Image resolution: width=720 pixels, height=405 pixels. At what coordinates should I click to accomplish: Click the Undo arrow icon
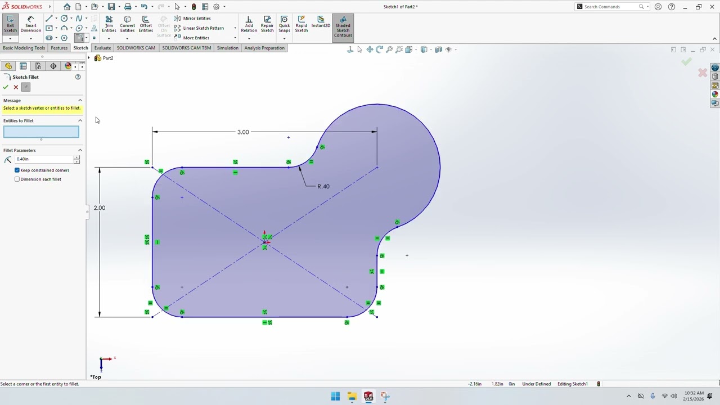point(144,7)
